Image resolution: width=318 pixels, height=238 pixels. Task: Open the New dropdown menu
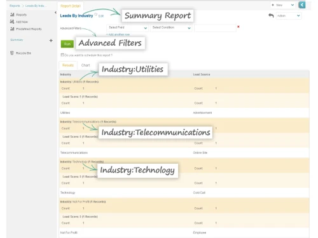coord(283,5)
